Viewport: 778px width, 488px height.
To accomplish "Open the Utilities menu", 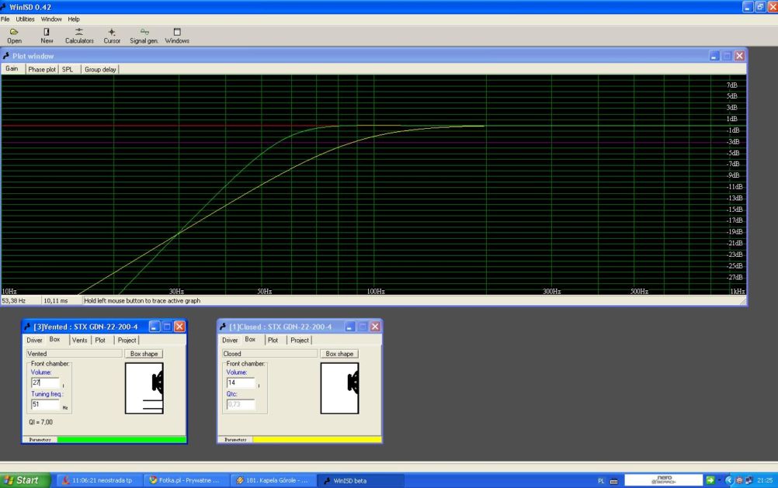I will tap(25, 19).
